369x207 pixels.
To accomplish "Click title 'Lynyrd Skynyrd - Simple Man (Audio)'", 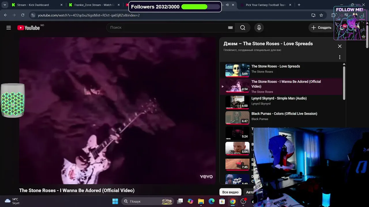I will [279, 98].
